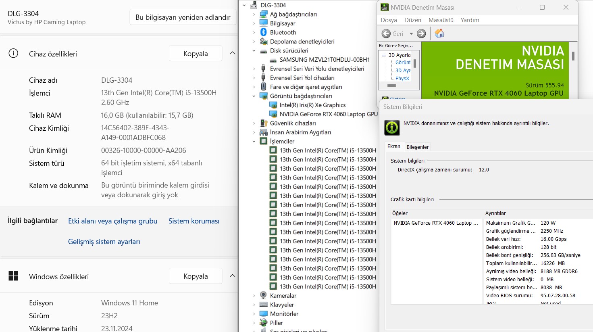Click the mouse icon for Fare ve diğer işaret aygıtları
Screen dimensions: 593x332
[x=264, y=87]
